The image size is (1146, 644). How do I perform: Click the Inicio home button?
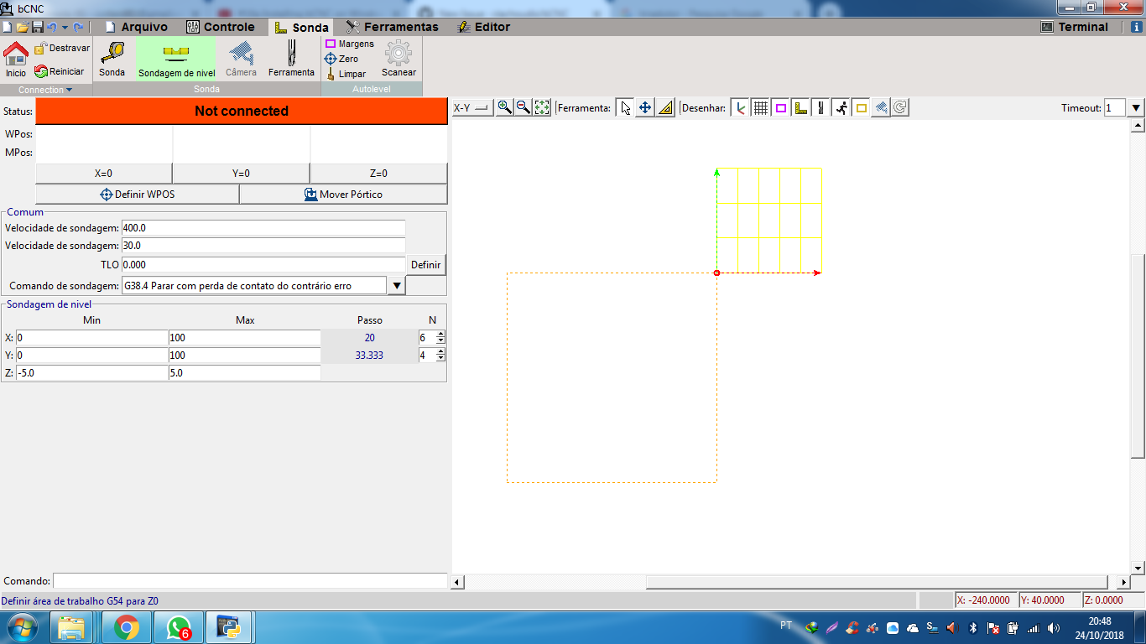point(16,59)
